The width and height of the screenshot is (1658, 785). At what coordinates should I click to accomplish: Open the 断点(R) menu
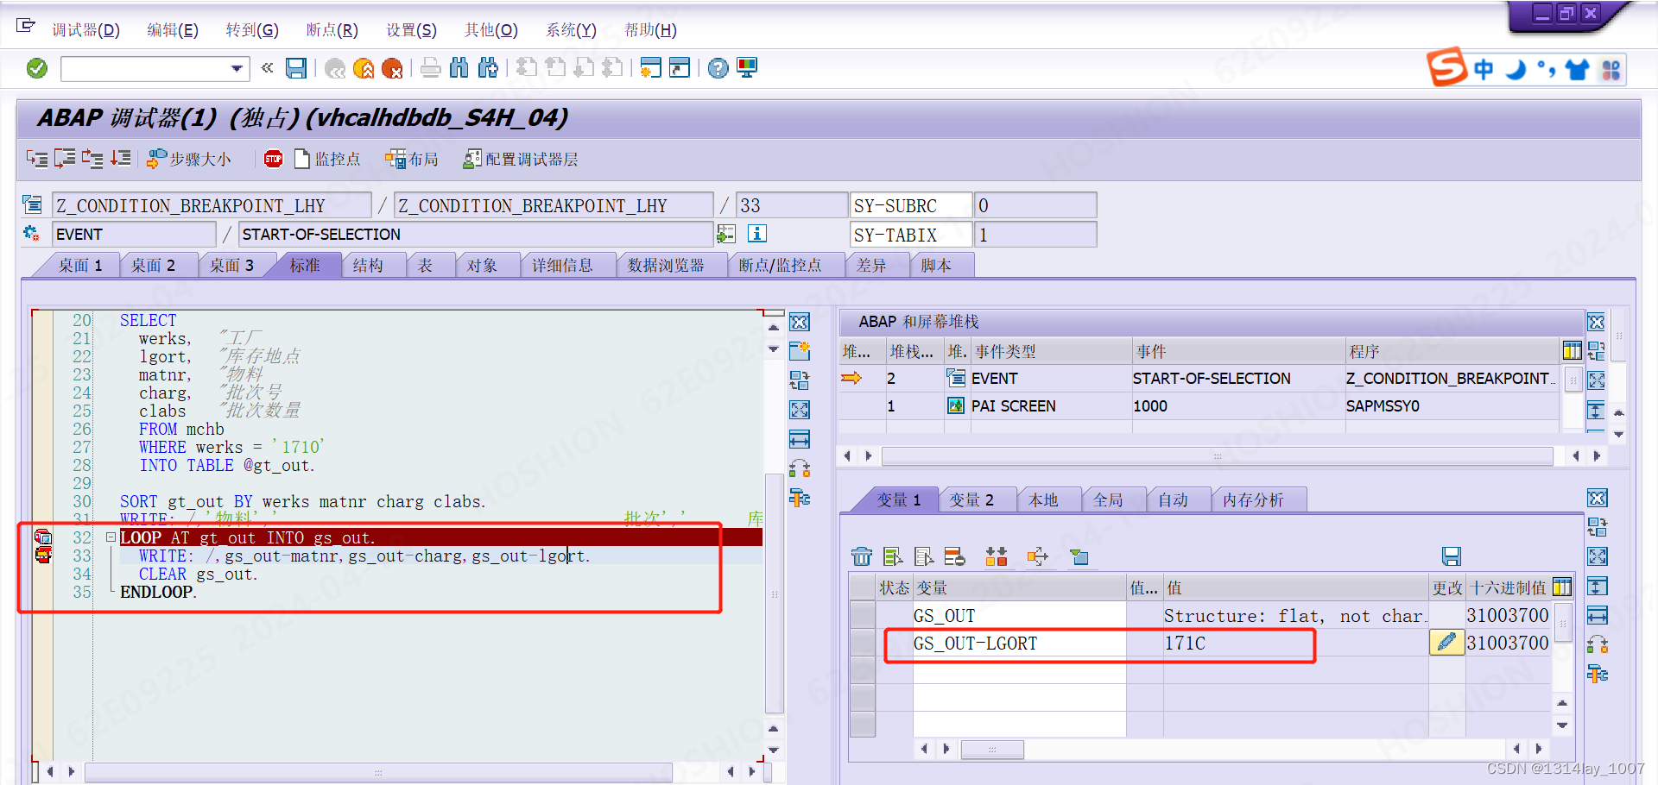click(332, 30)
